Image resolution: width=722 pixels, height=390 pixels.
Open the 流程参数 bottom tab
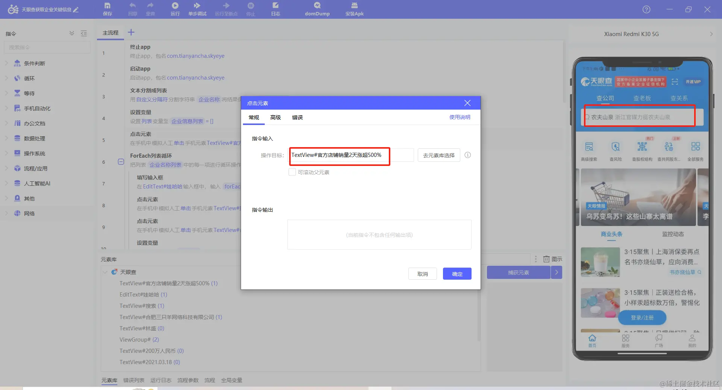188,380
